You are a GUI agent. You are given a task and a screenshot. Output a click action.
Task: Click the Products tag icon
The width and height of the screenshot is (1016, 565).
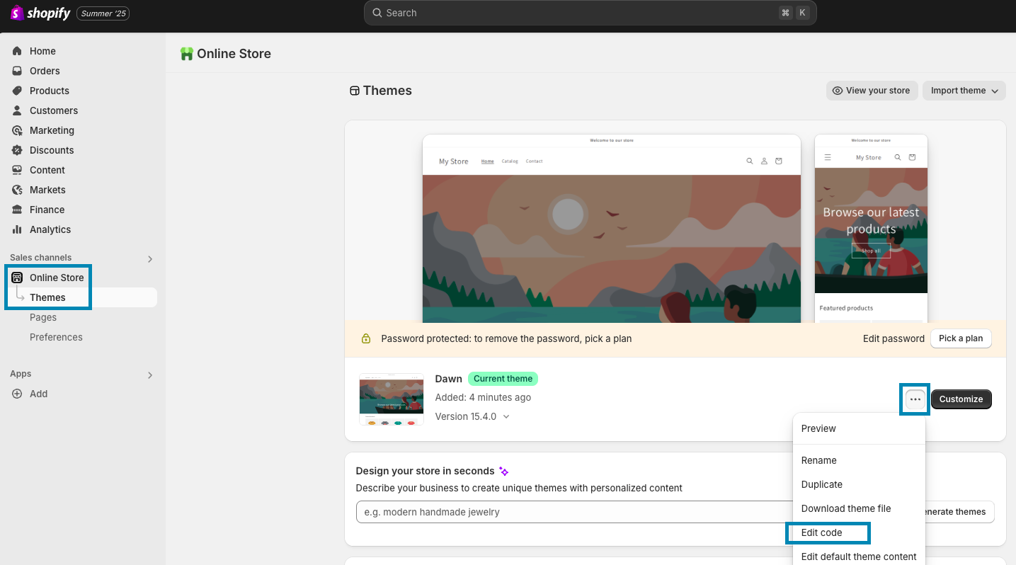(x=17, y=91)
